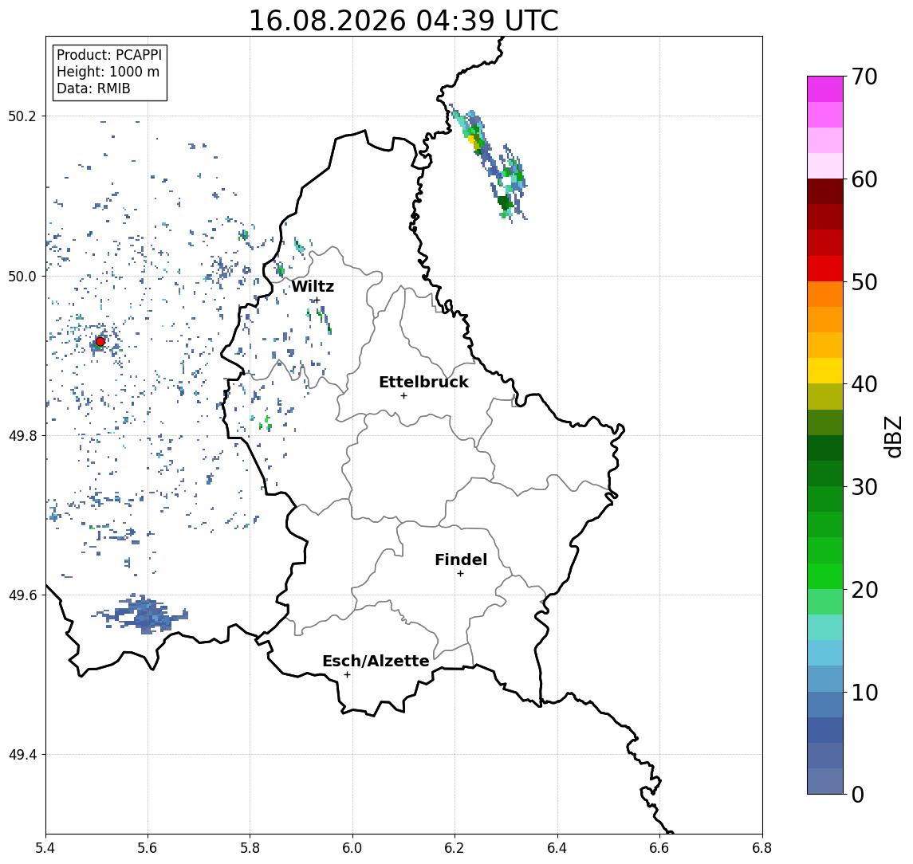Click the Product PCAPPI info box
The image size is (913, 864).
coord(109,73)
